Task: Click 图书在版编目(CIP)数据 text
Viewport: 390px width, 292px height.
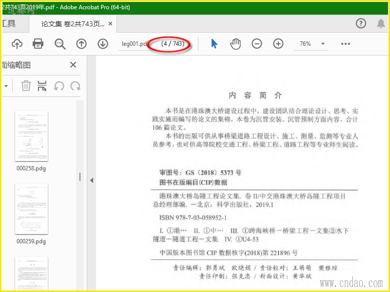Action: coord(193,182)
